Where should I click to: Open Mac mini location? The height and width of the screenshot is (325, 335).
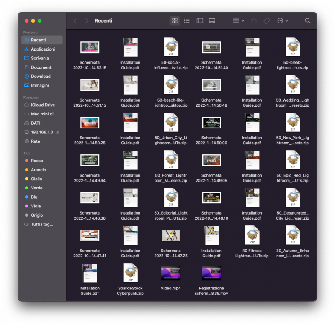tap(42, 114)
